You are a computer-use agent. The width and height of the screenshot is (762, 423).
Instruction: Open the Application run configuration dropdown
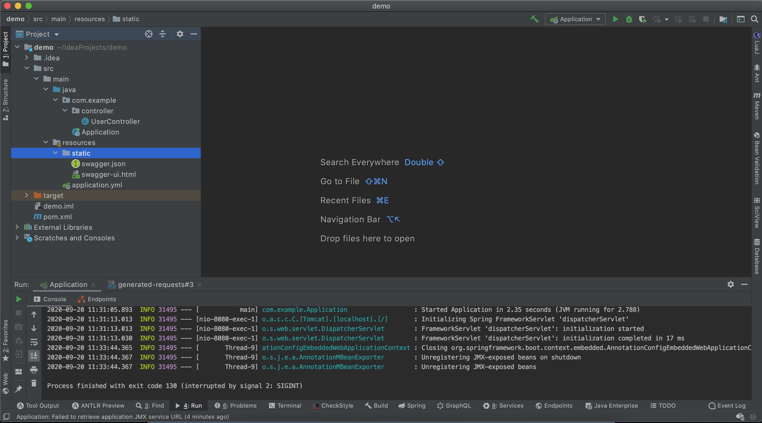coord(575,19)
